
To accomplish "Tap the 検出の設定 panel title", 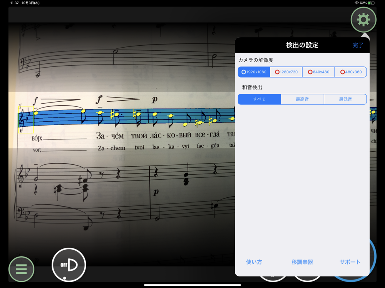I will tap(302, 45).
